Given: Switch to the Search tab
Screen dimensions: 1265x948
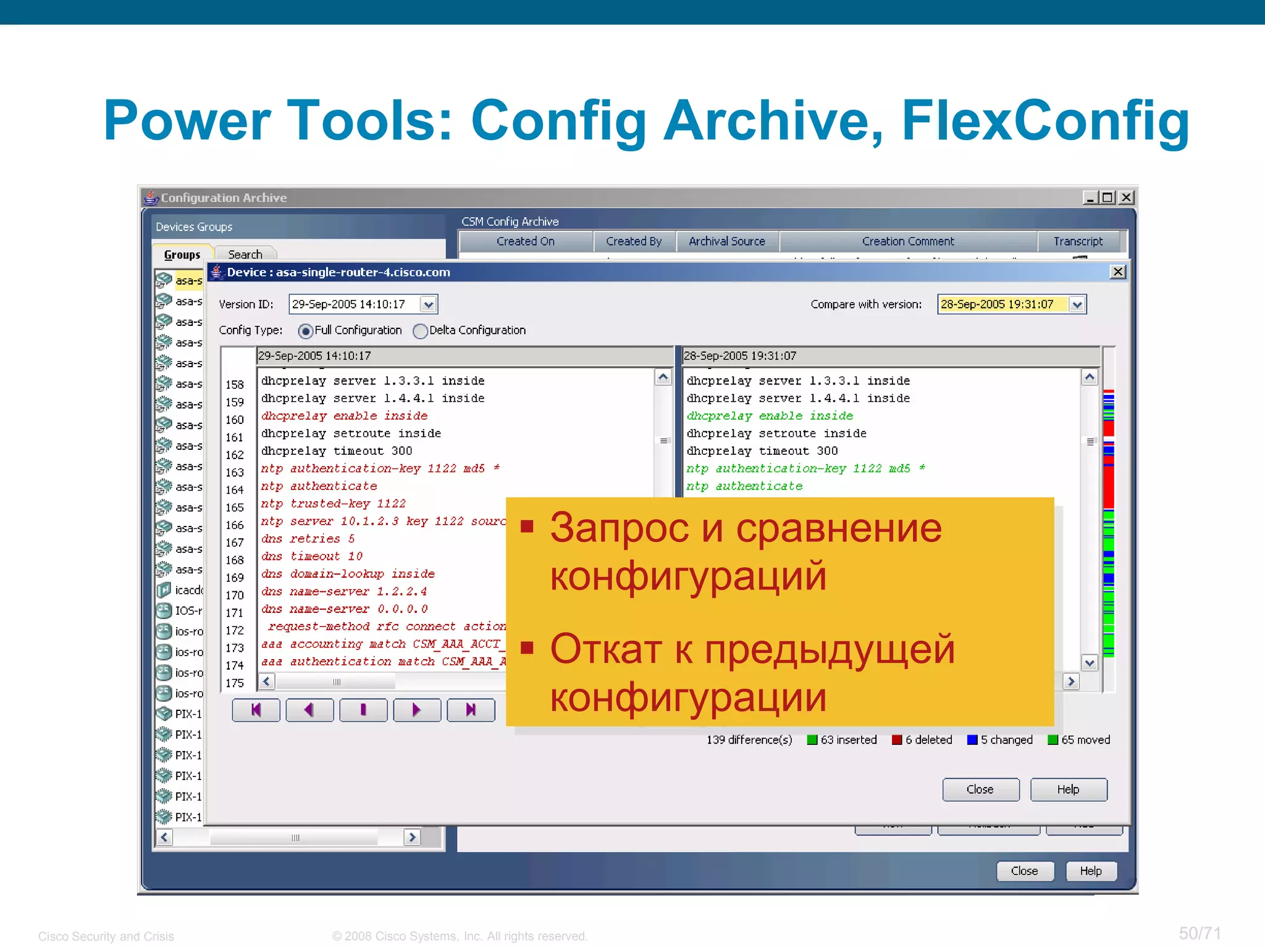Looking at the screenshot, I should [x=245, y=254].
